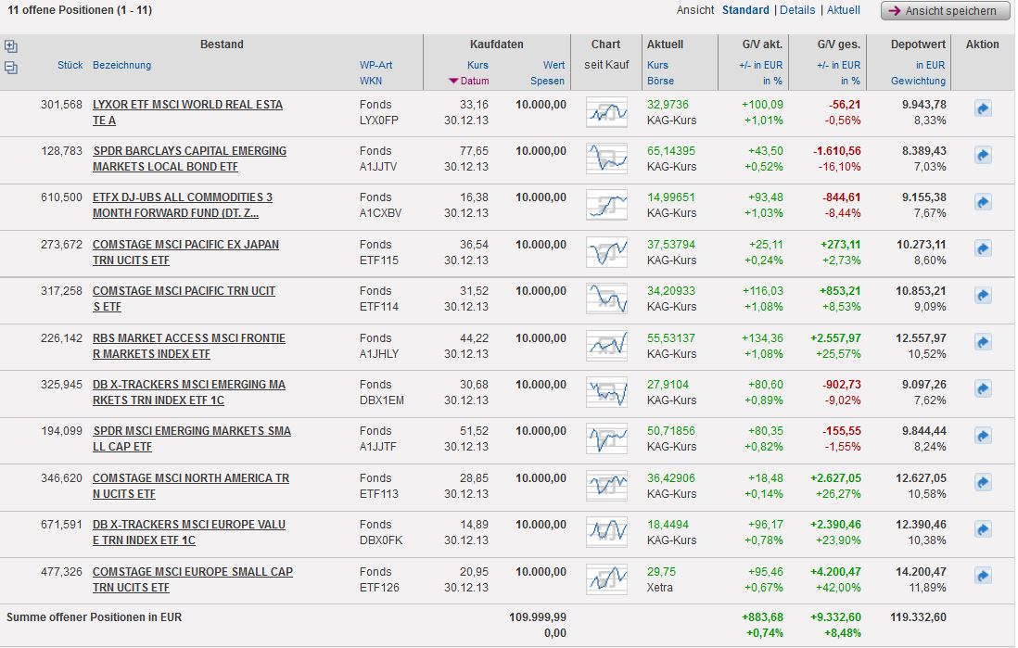Open action icon for RBS Frontier Markets ETF
1018x648 pixels.
tap(983, 342)
